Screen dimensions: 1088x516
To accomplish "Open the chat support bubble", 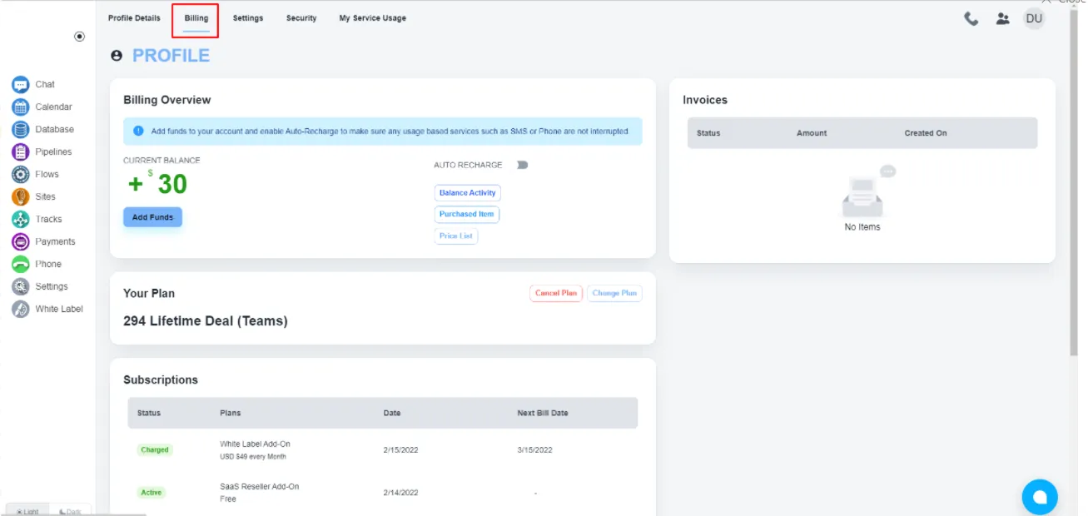I will coord(1040,497).
